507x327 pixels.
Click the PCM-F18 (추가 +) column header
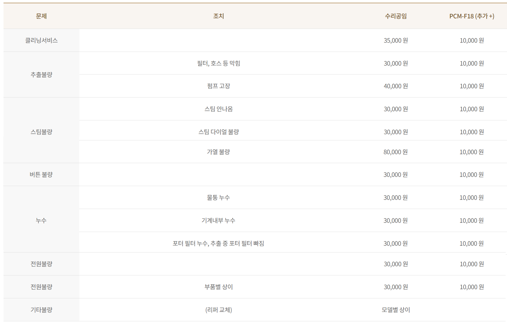coord(472,16)
